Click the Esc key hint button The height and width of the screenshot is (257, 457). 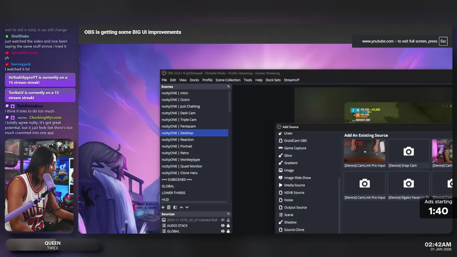tap(443, 41)
